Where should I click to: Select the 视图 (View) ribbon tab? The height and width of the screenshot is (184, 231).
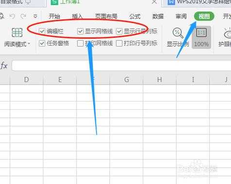pyautogui.click(x=204, y=16)
